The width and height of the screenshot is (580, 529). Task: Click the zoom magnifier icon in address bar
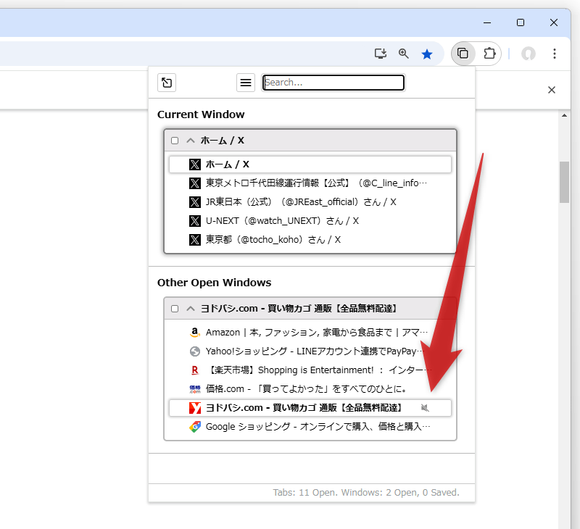click(x=404, y=54)
